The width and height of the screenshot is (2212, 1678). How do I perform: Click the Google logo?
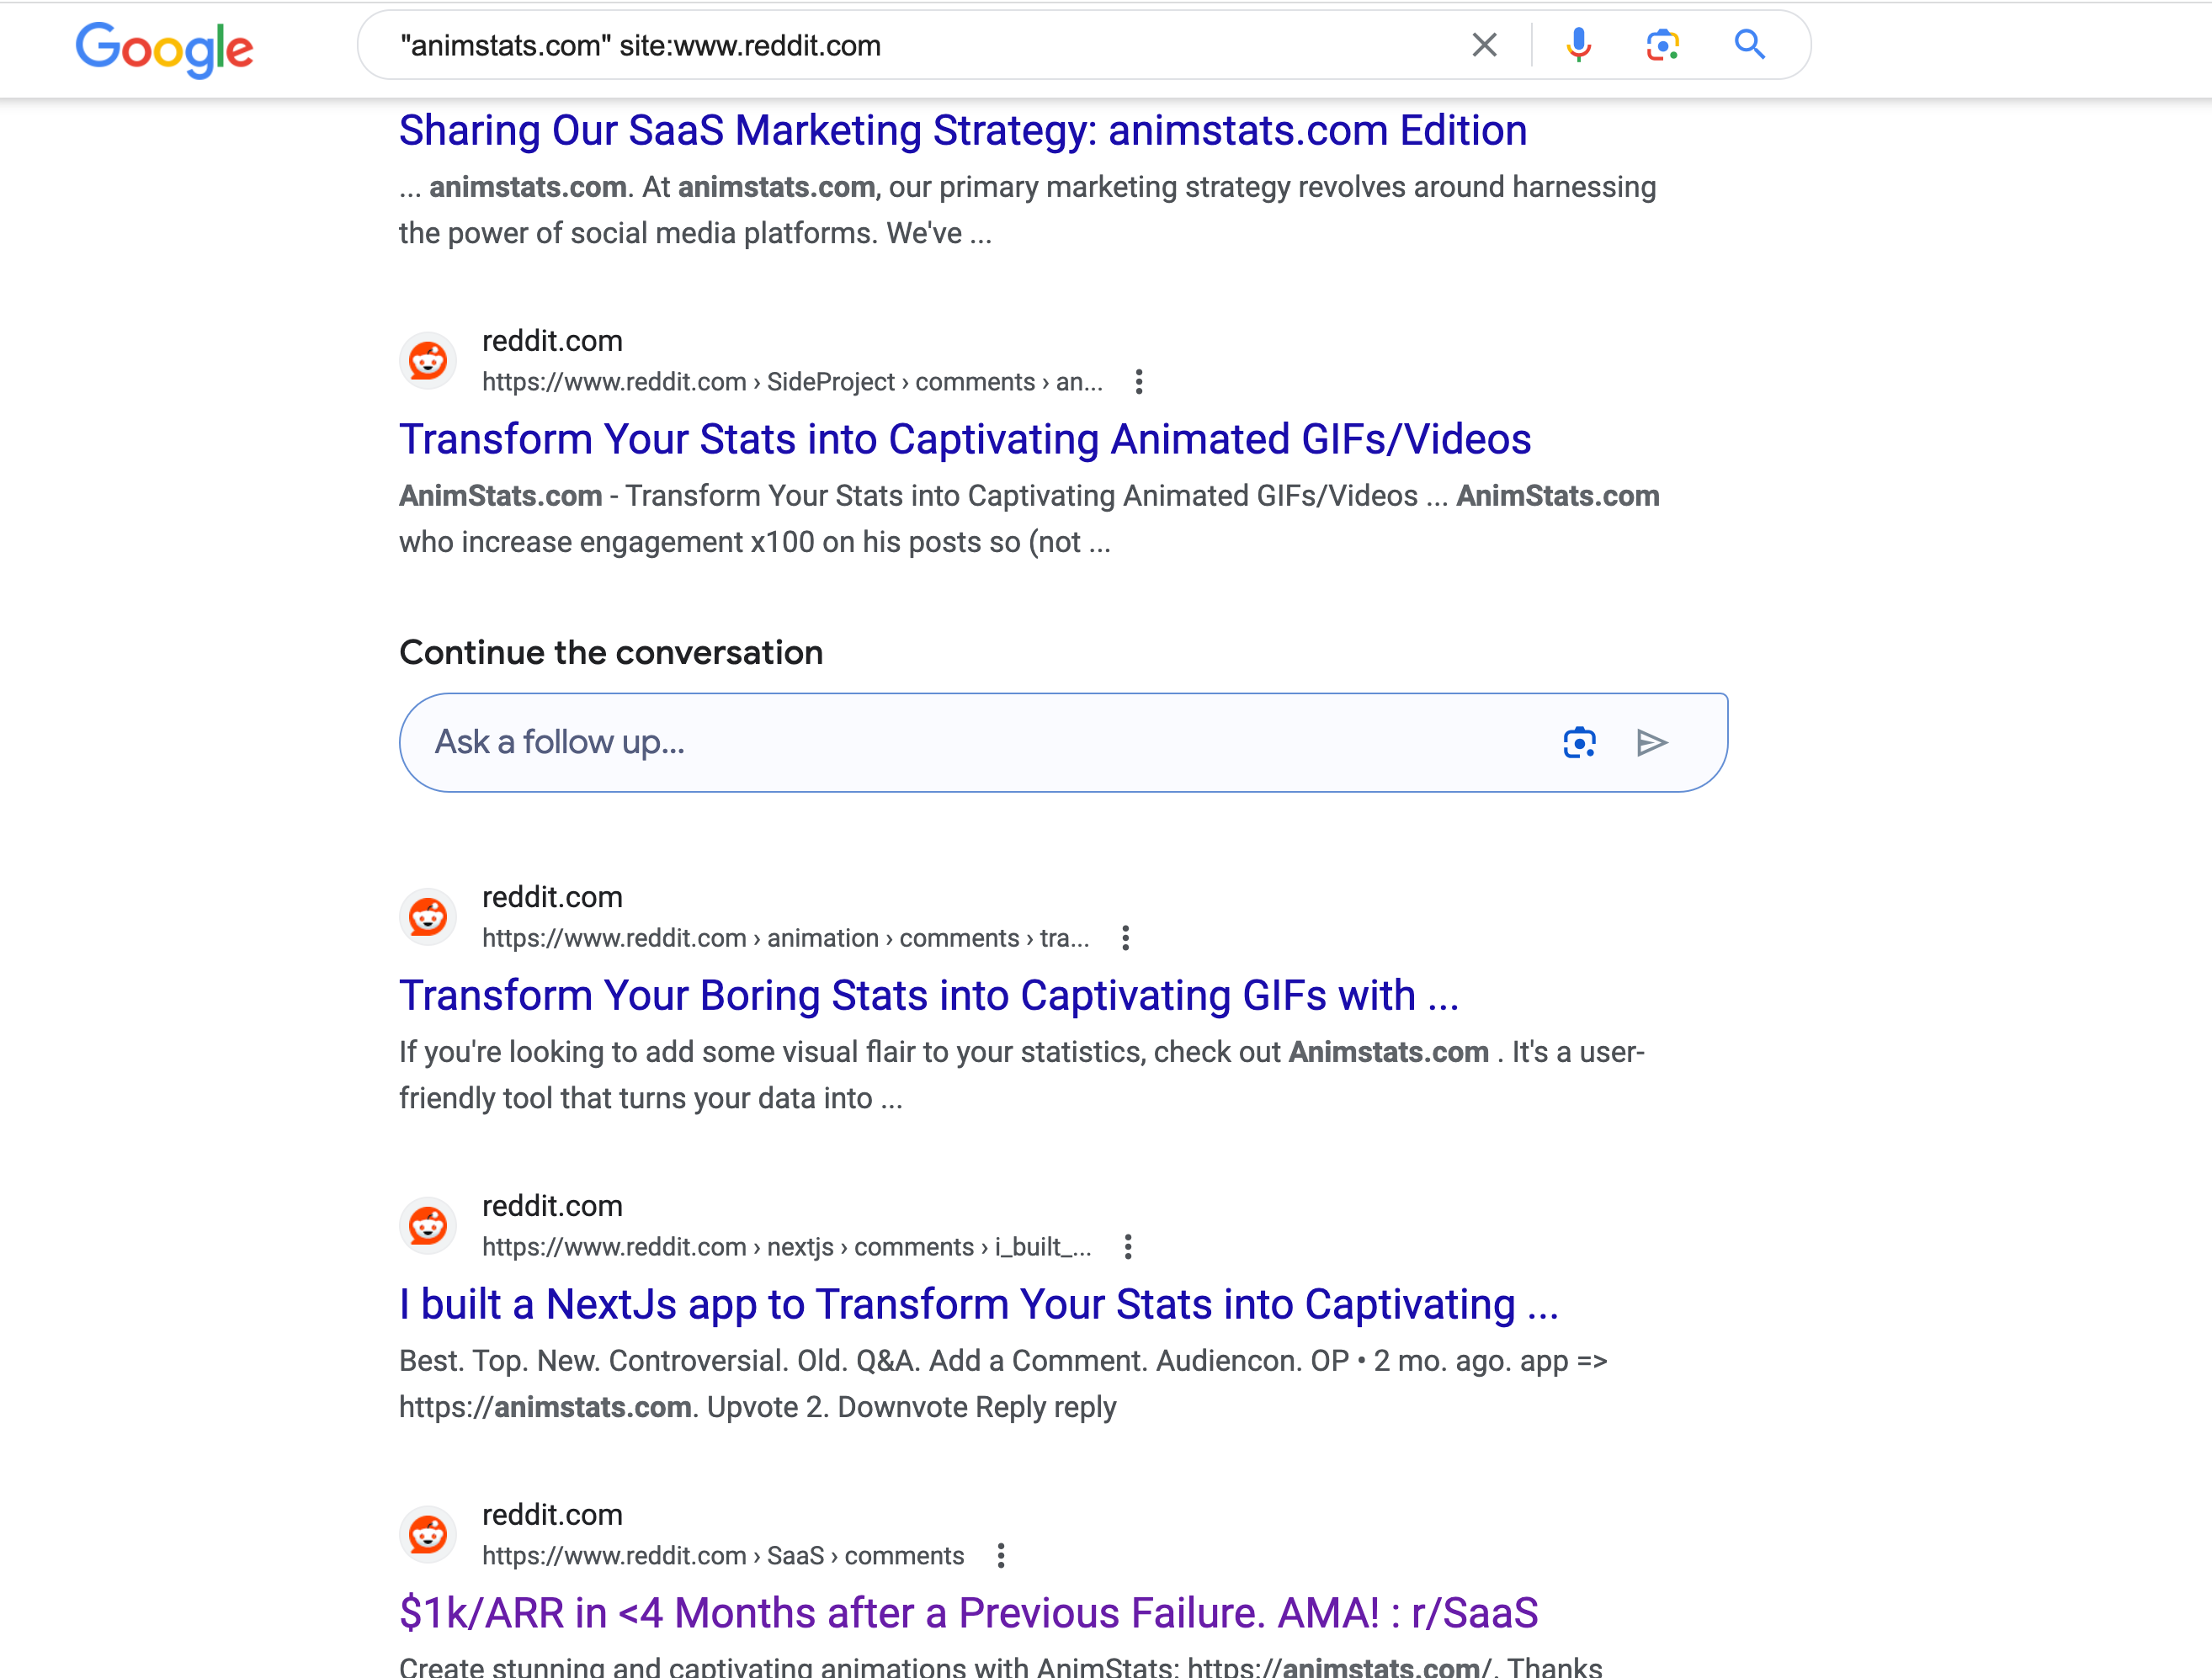point(165,48)
